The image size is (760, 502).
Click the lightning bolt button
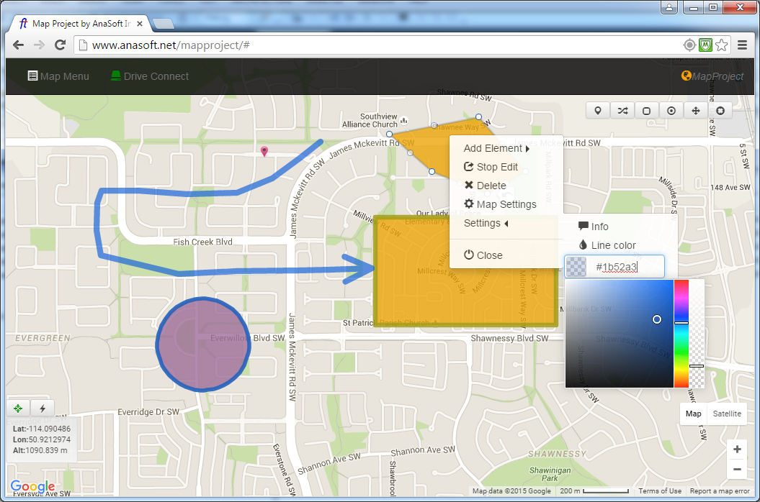[x=43, y=409]
